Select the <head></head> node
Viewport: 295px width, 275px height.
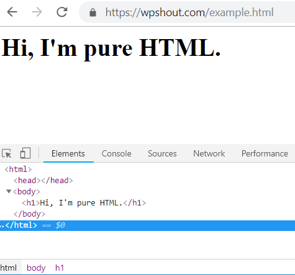(x=43, y=181)
